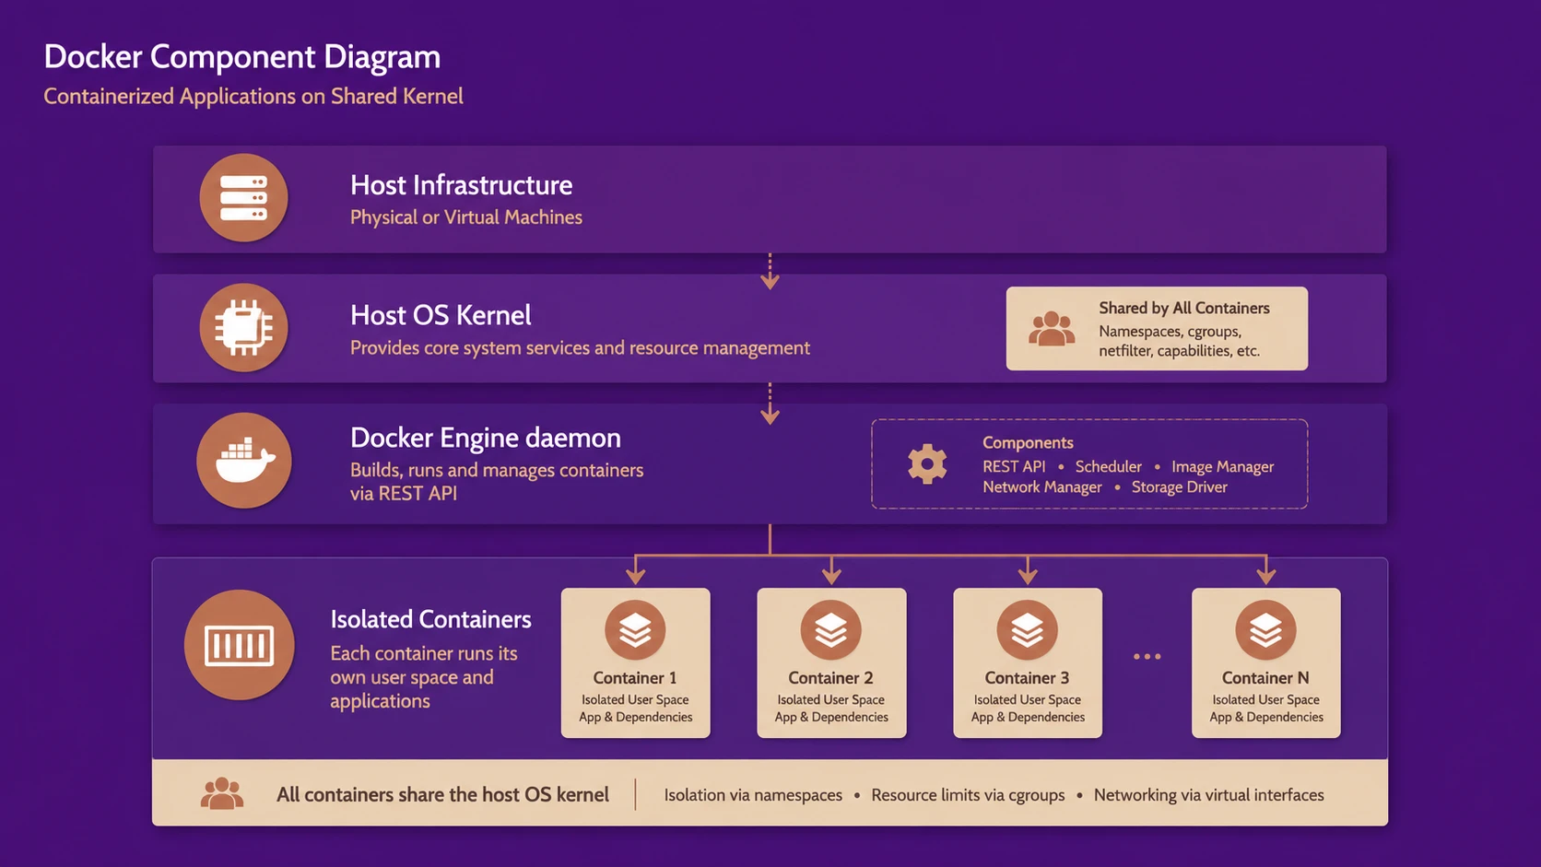The height and width of the screenshot is (867, 1541).
Task: Click Namespaces, cgroups, netfilter description text
Action: tap(1179, 341)
